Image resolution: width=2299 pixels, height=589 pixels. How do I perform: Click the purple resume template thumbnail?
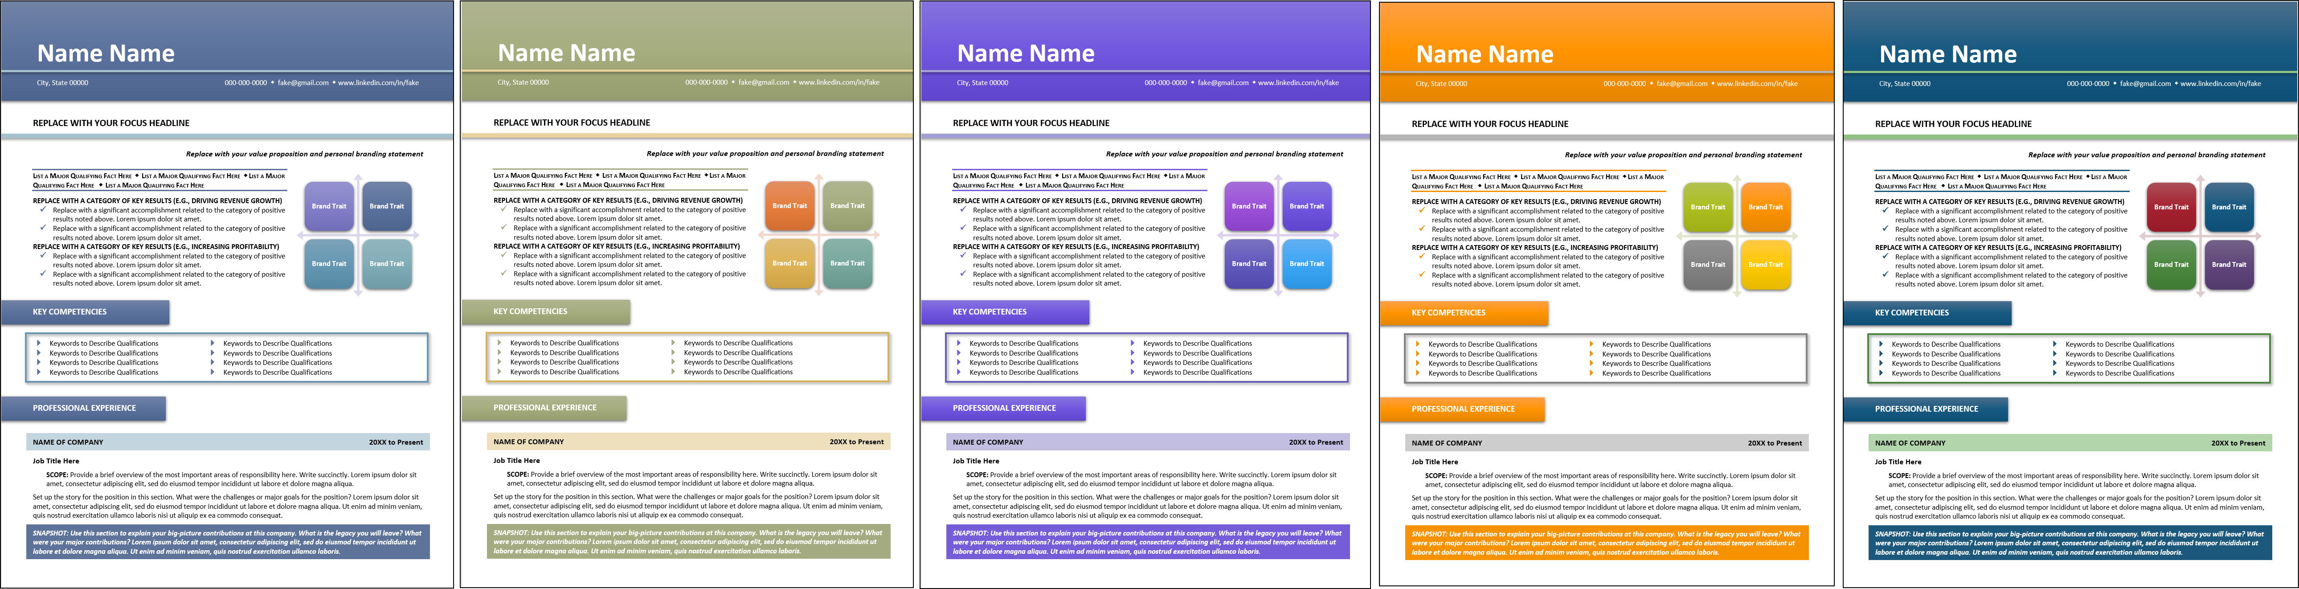(x=1149, y=294)
